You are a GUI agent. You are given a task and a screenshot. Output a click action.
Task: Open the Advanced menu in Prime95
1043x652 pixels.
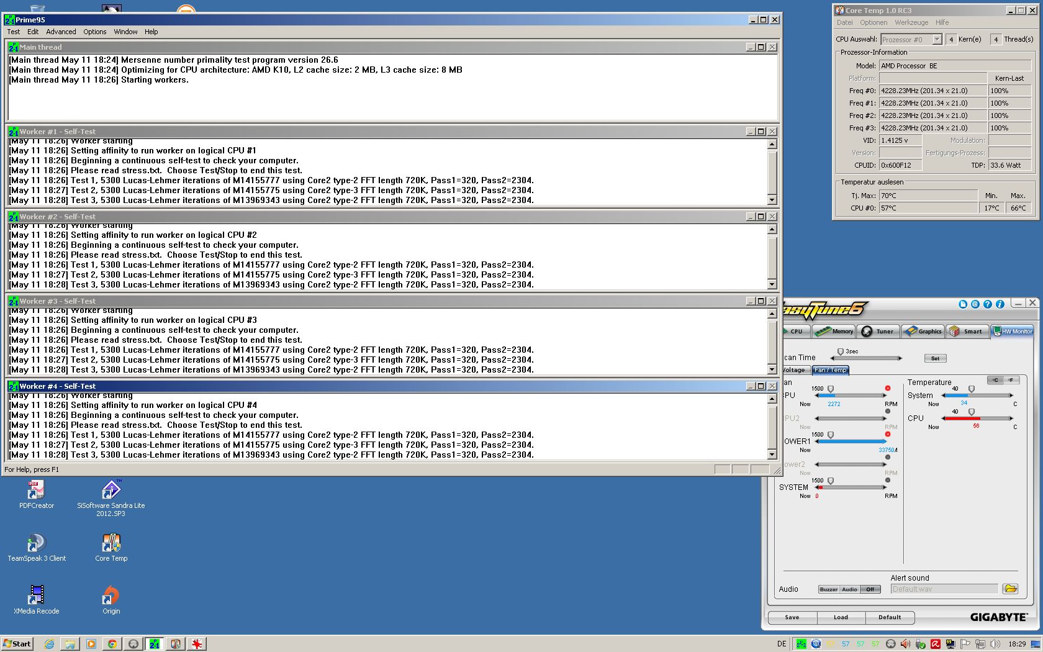pos(61,32)
